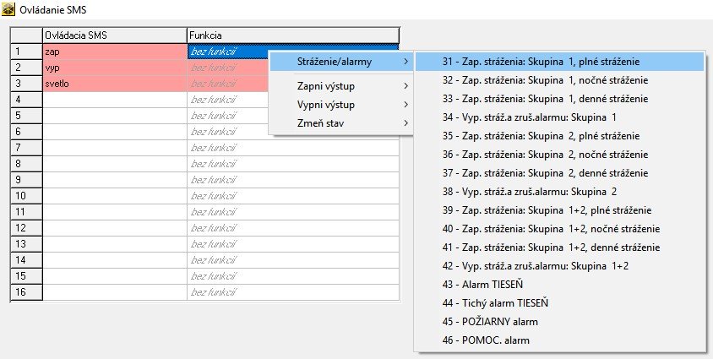
Task: Click the Ovládanie SMS window title icon
Action: [x=10, y=9]
